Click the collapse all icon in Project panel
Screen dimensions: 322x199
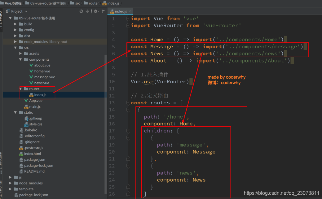(x=87, y=11)
